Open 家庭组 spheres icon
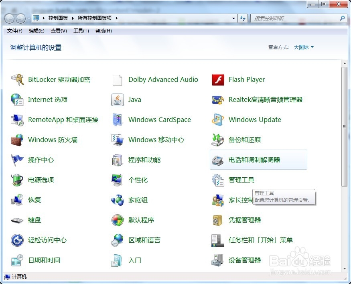Viewport: 351px width, 284px height. (x=117, y=200)
